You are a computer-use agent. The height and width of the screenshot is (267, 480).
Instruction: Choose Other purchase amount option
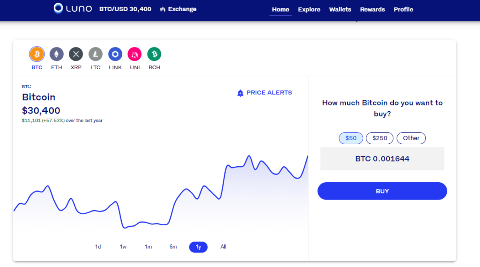pyautogui.click(x=411, y=138)
